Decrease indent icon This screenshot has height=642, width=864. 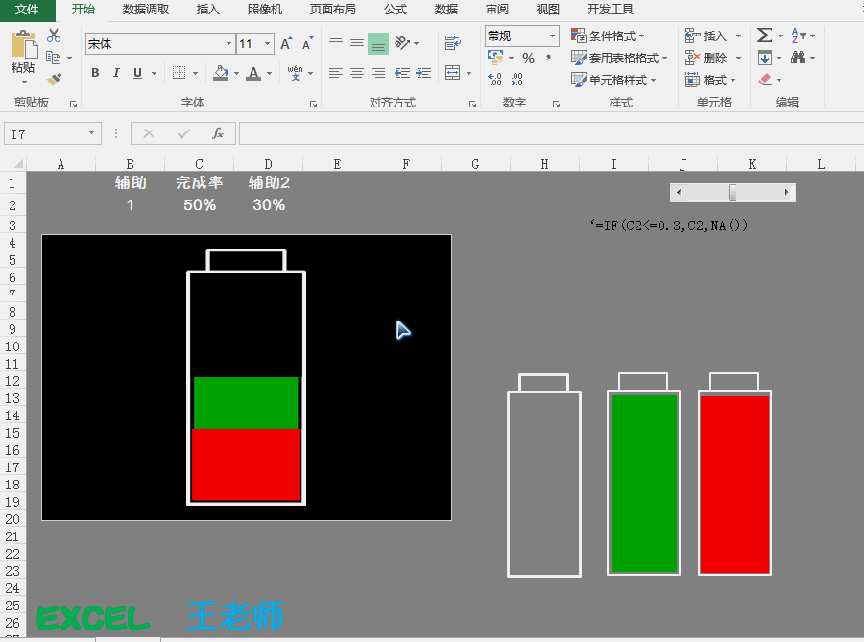(402, 73)
